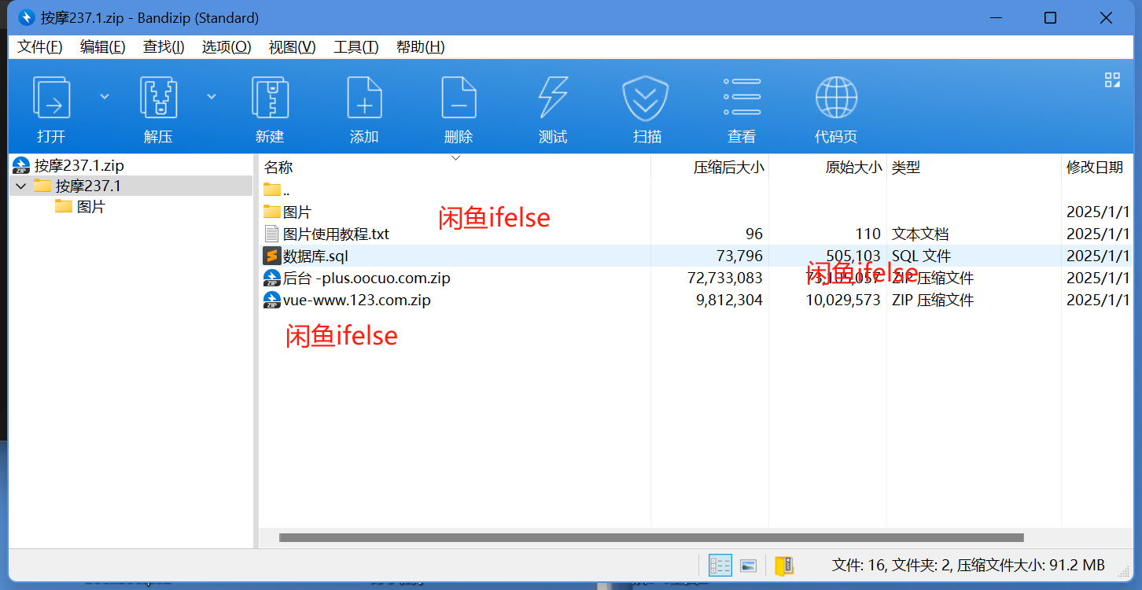Enable image preview pane toggle
Image resolution: width=1142 pixels, height=590 pixels.
point(748,566)
